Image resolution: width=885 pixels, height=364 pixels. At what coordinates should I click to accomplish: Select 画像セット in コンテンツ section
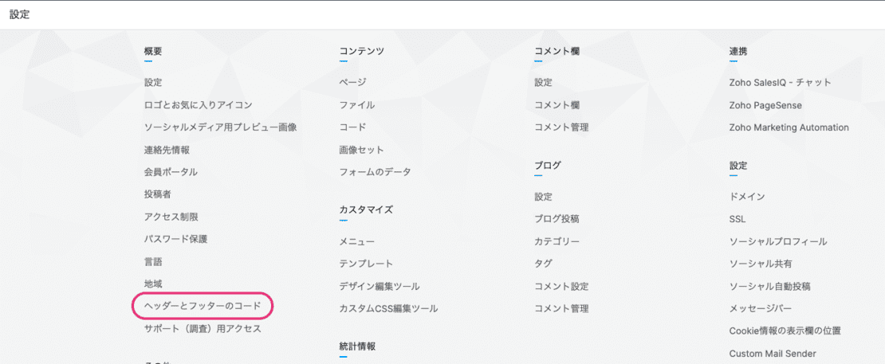tap(361, 150)
